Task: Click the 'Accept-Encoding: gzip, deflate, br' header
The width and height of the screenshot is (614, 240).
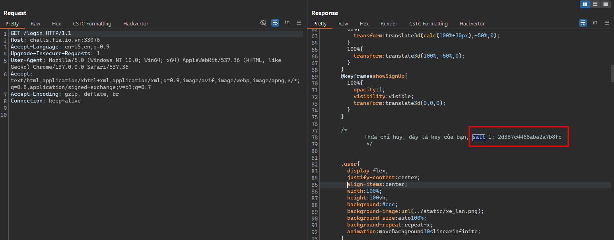Action: [x=65, y=94]
